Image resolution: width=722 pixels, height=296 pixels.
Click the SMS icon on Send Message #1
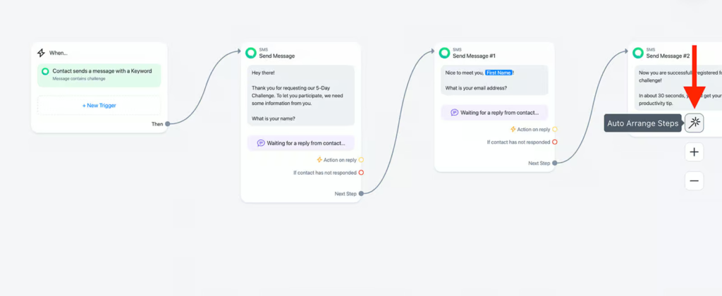pos(444,52)
